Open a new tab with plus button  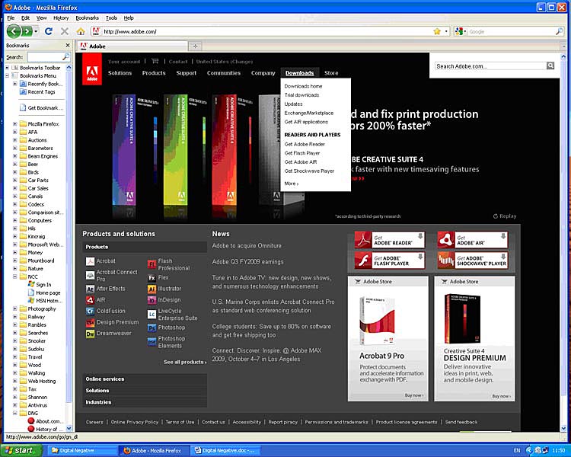[x=195, y=46]
